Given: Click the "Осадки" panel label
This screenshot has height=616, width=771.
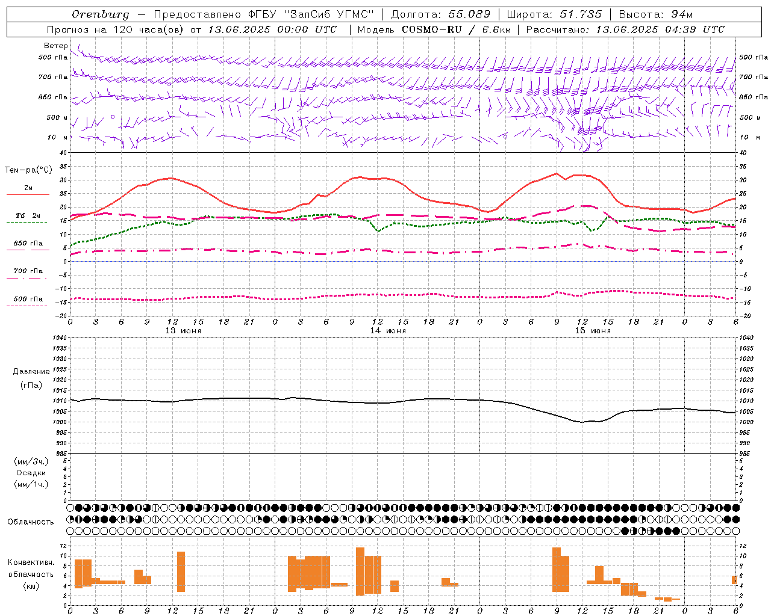Looking at the screenshot, I should click(x=31, y=473).
